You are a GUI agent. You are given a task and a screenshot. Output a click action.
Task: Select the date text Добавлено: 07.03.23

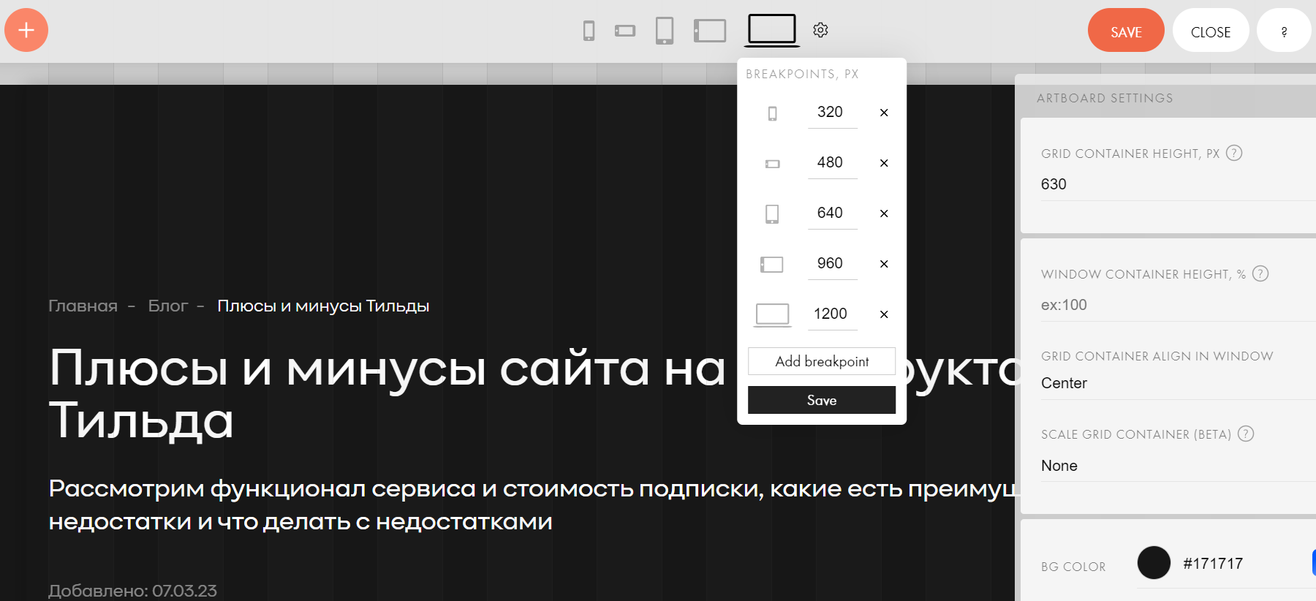point(132,591)
